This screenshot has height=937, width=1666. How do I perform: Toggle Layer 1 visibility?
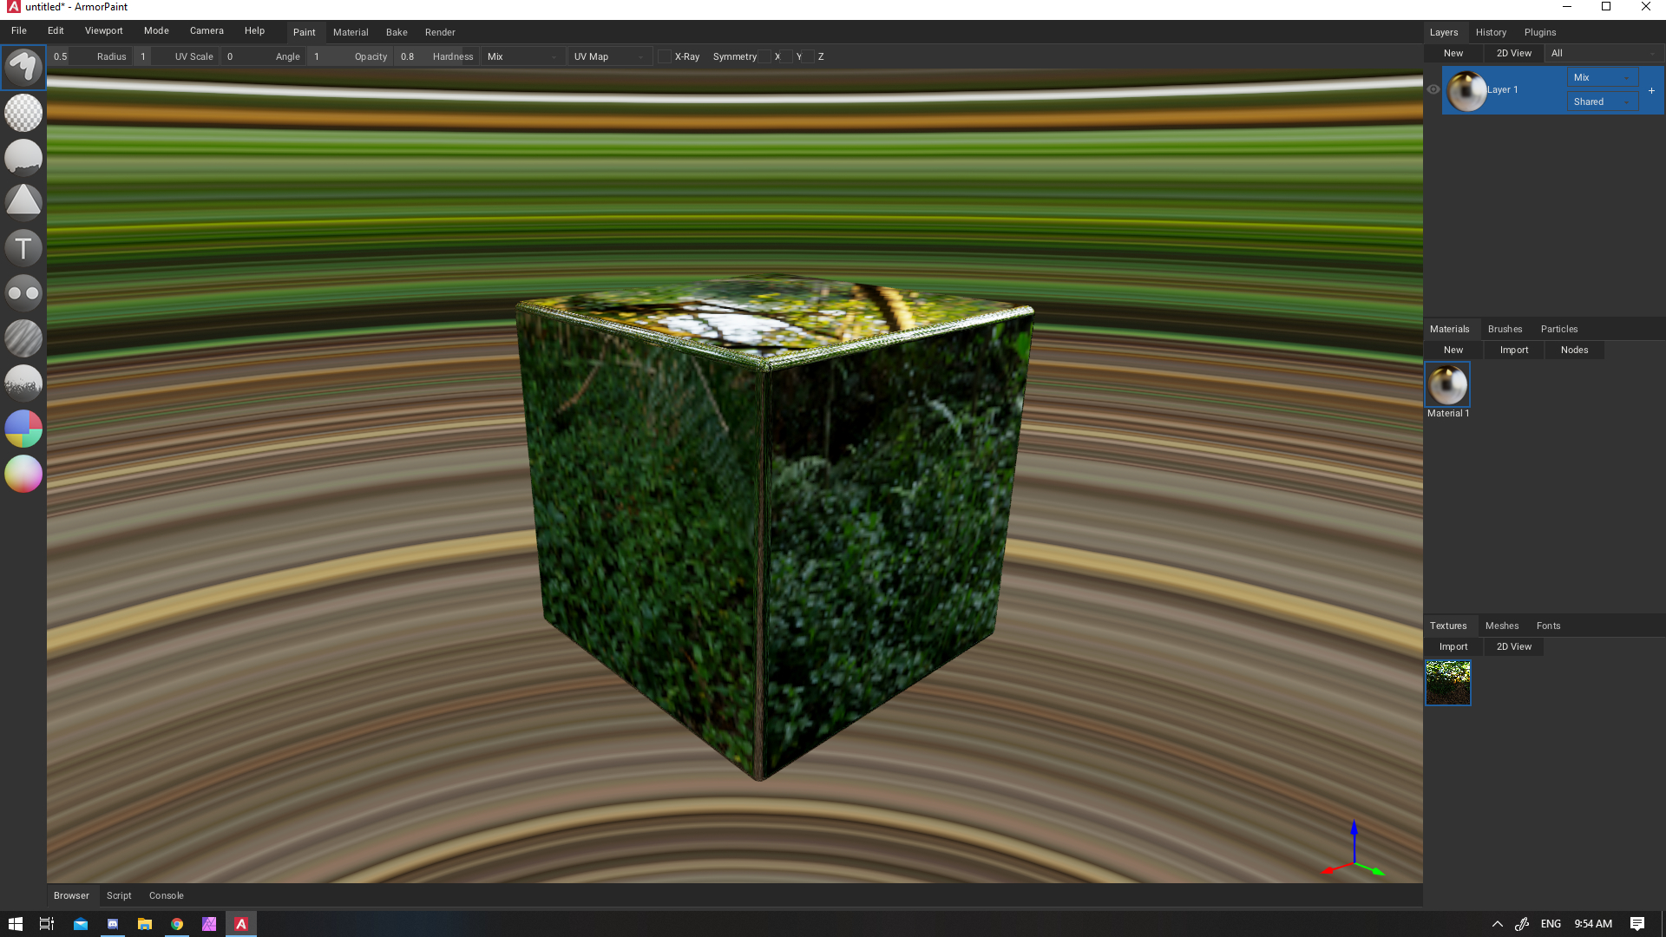pos(1433,88)
